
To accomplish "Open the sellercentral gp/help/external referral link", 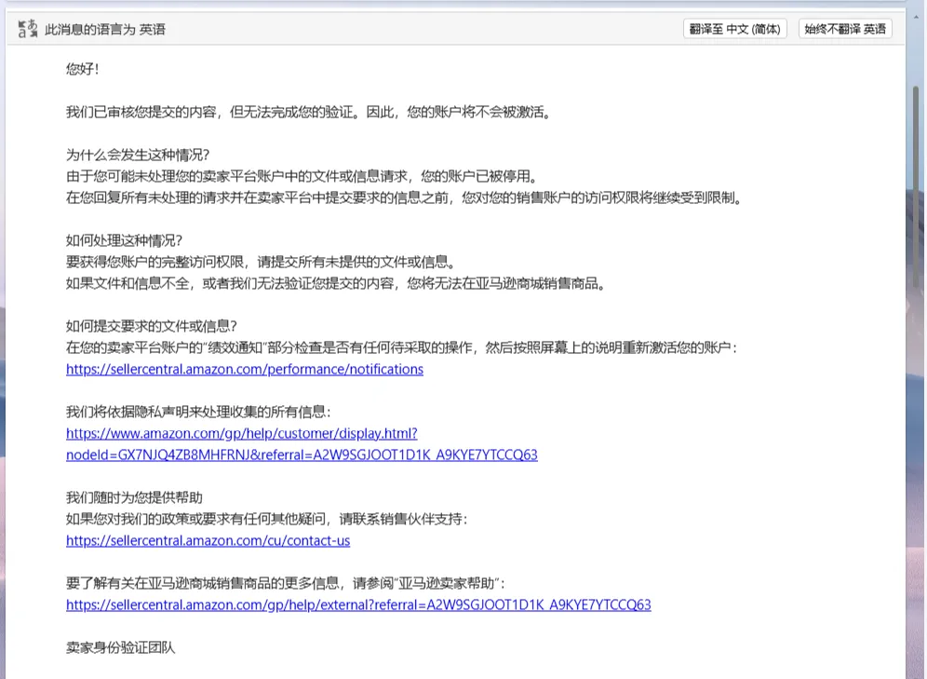I will coord(358,604).
